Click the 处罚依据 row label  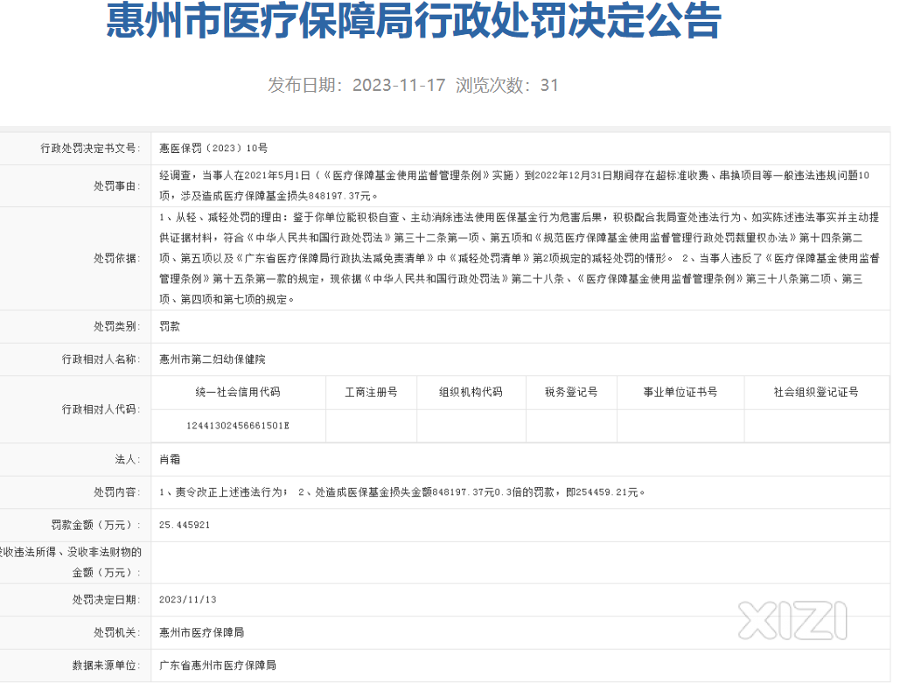[116, 258]
